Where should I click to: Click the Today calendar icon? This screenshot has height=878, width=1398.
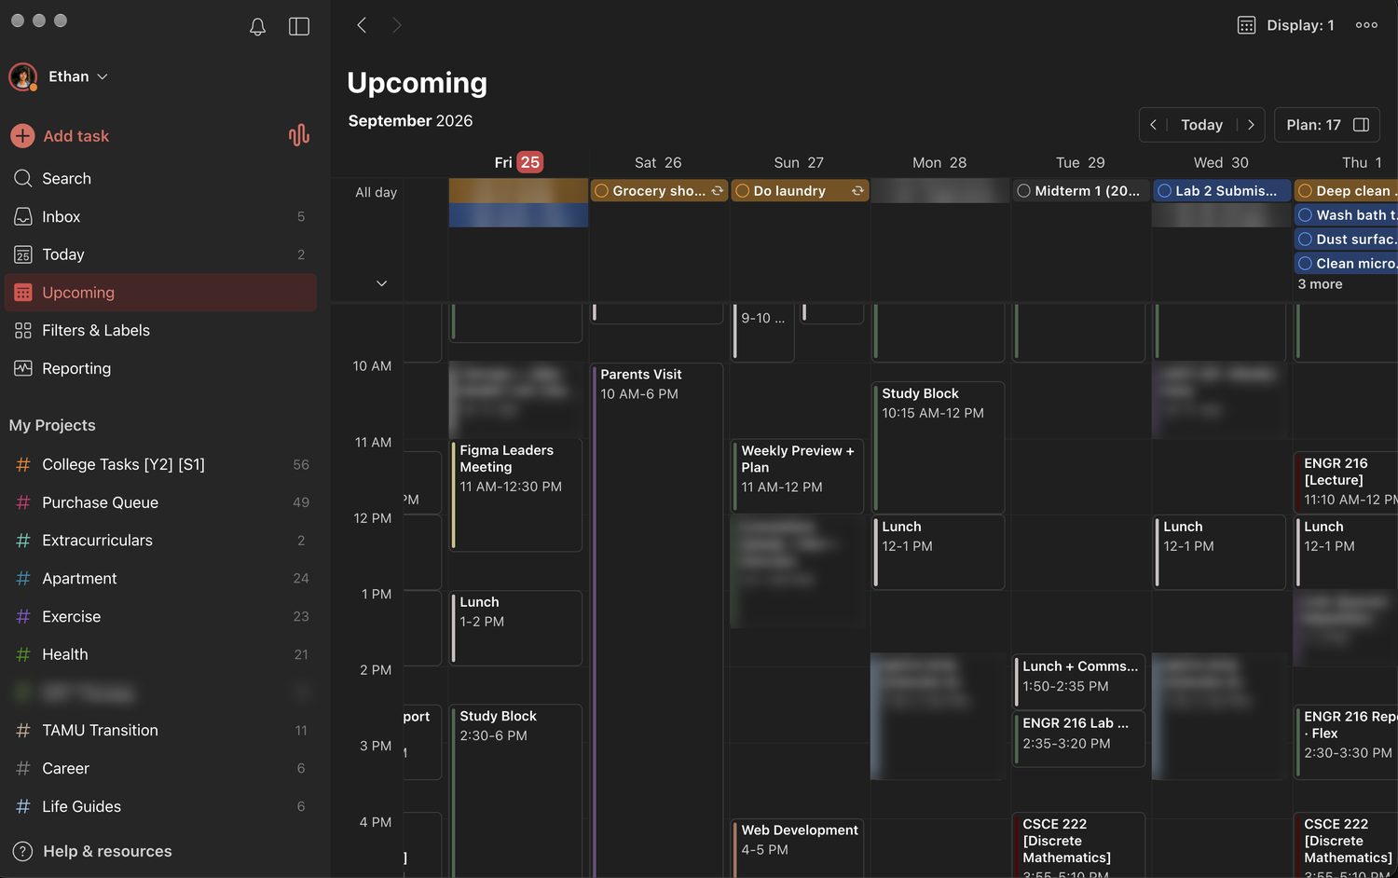23,254
